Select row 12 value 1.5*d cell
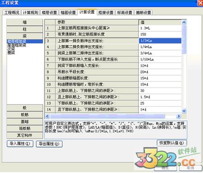The image size is (203, 173). (x=160, y=97)
